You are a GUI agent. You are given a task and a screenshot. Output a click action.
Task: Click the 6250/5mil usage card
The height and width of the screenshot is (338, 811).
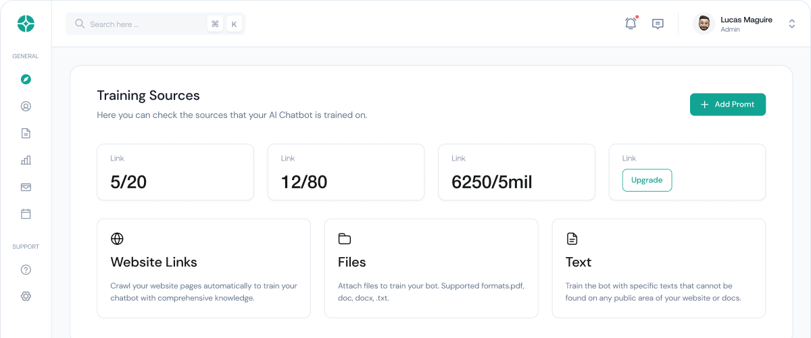(x=516, y=172)
